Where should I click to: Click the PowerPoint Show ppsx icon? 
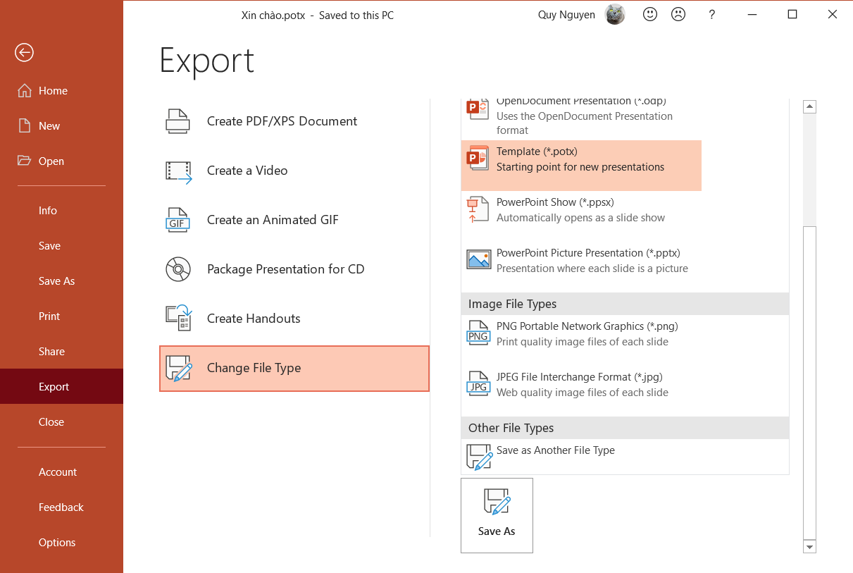click(x=478, y=209)
